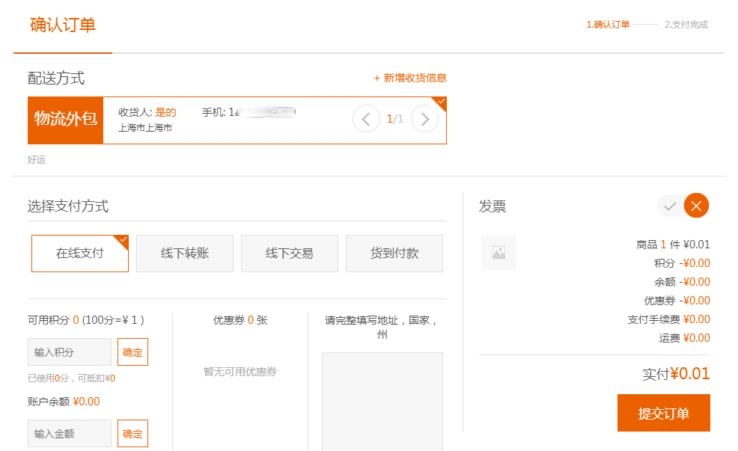Choose 线下交易 payment option

[x=290, y=254]
